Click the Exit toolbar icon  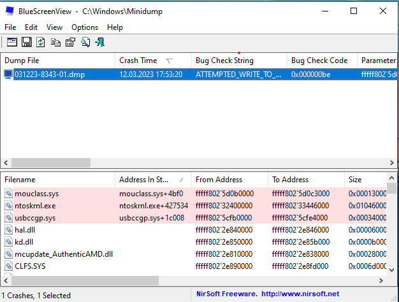point(99,42)
